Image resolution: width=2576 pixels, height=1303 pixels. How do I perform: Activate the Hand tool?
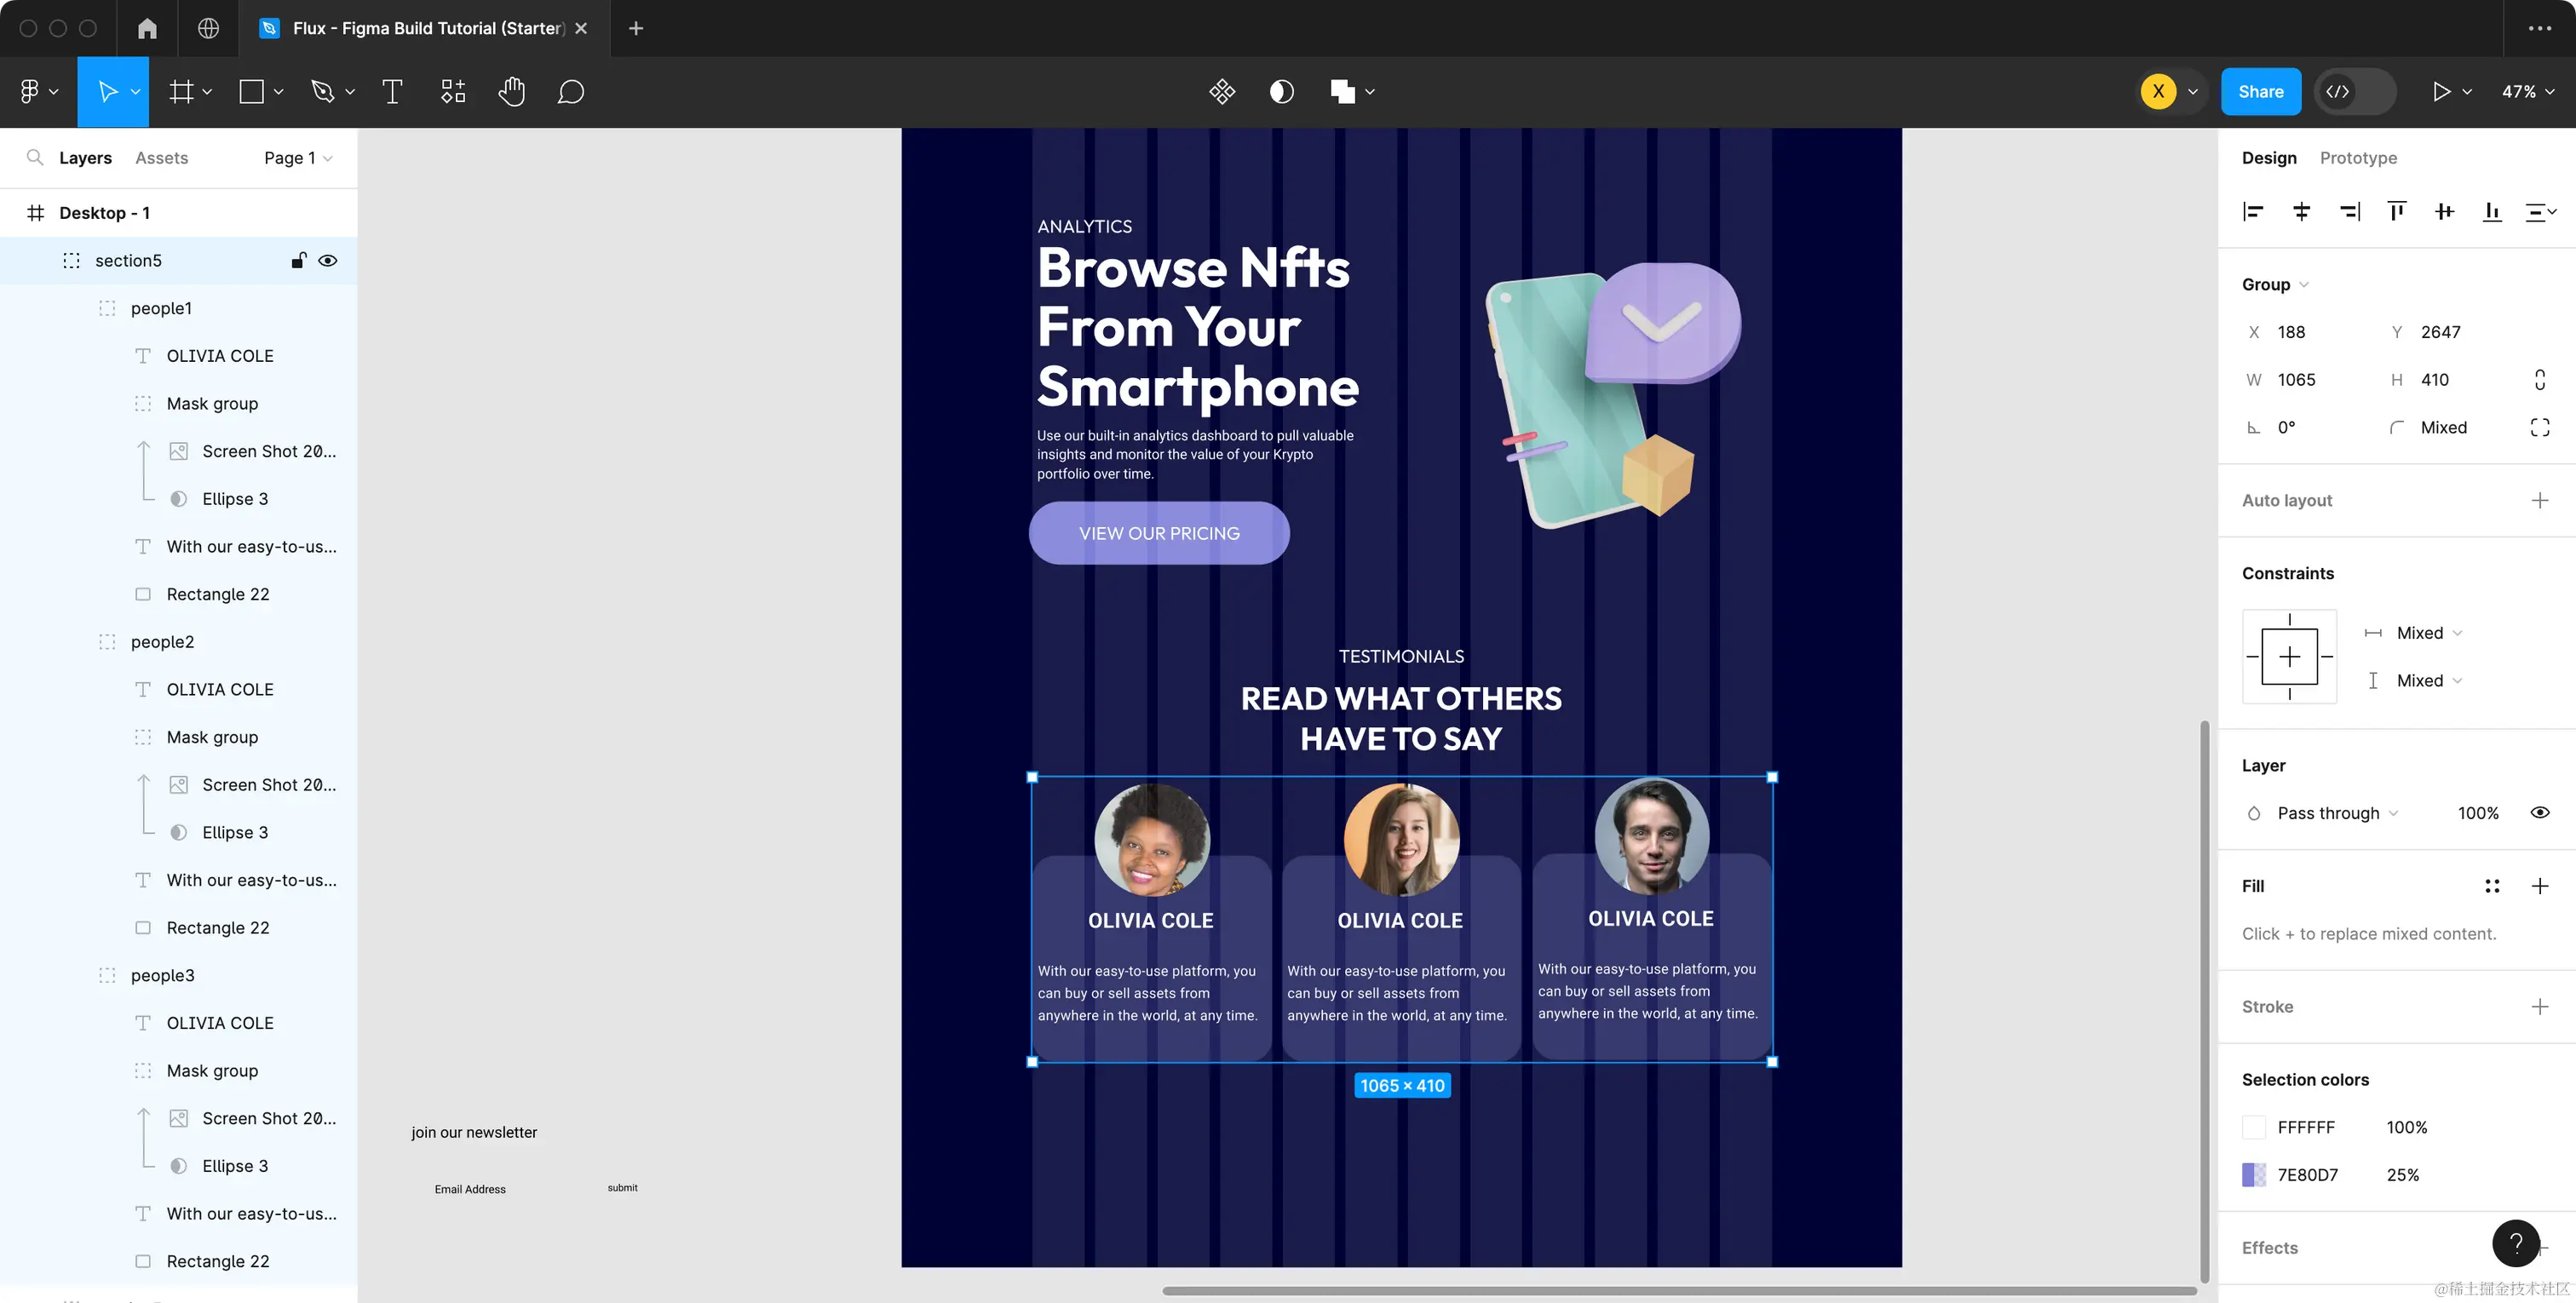tap(511, 92)
